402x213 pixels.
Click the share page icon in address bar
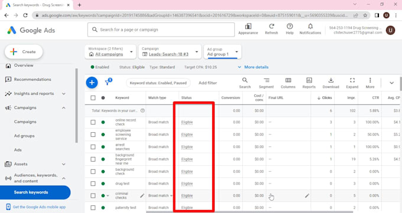[356, 15]
